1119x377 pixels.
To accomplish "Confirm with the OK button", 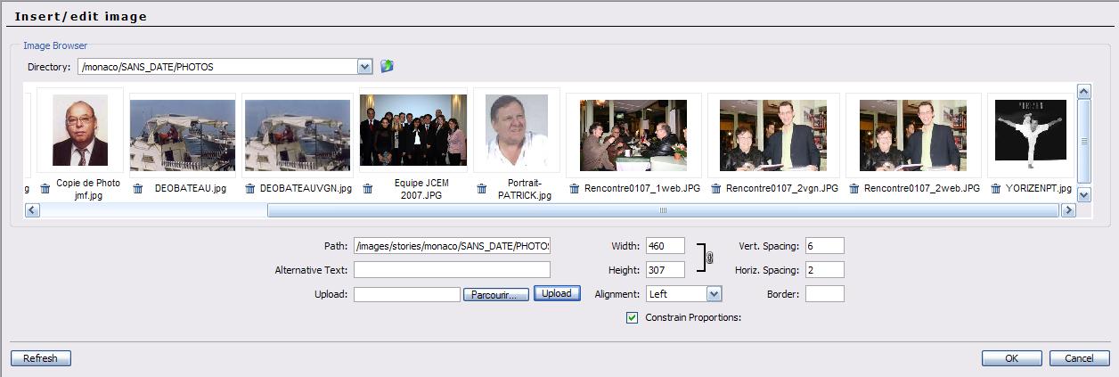I will click(1011, 358).
